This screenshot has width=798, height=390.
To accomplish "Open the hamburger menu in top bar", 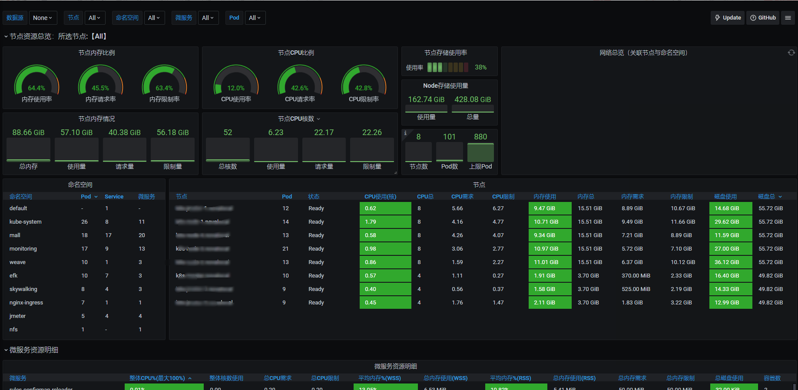I will [x=788, y=18].
